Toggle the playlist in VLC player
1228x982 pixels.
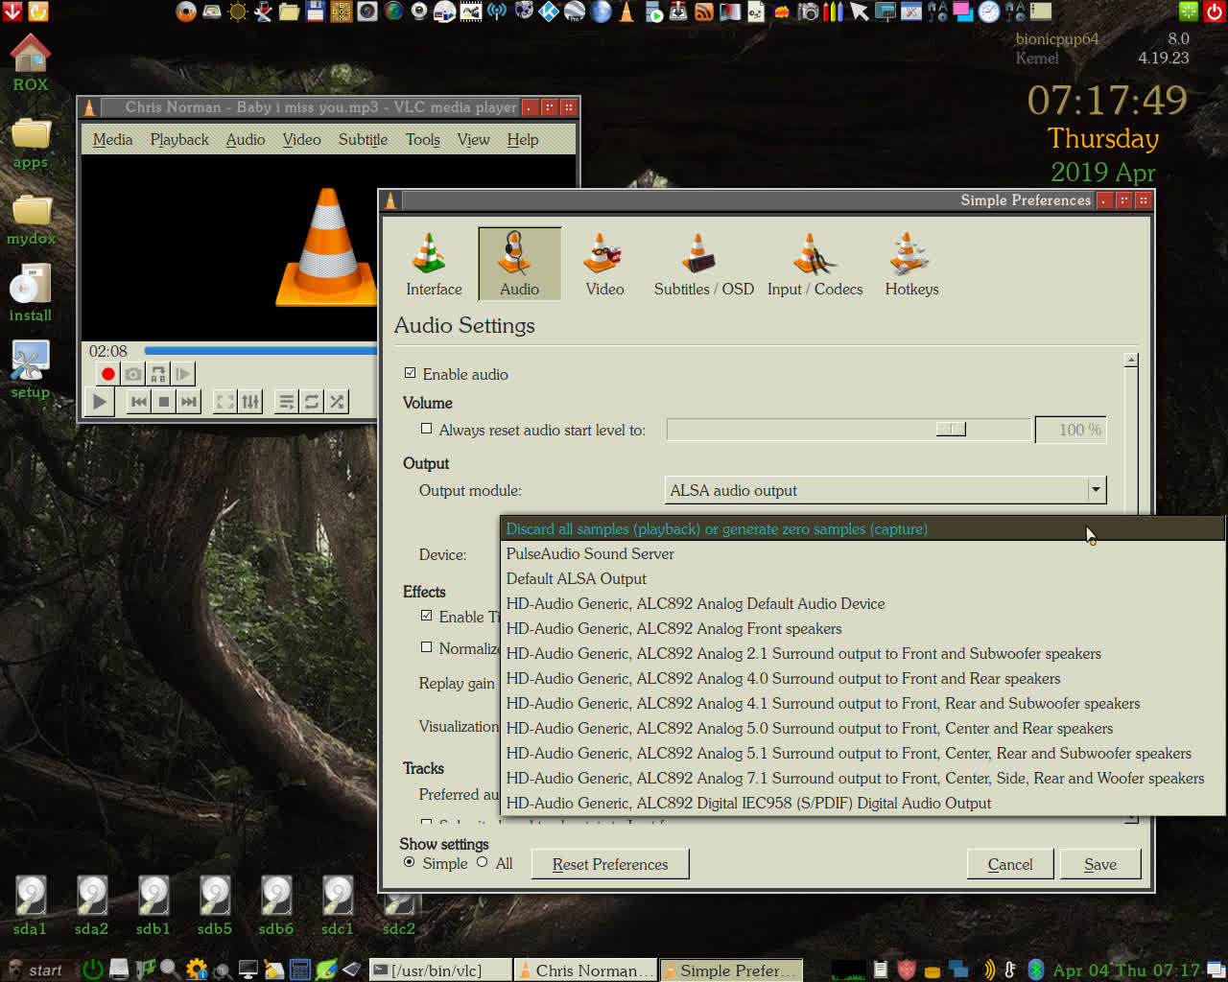pyautogui.click(x=287, y=402)
